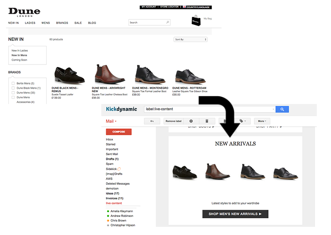Open Deleted Messages label
This screenshot has width=331, height=235.
click(x=118, y=184)
